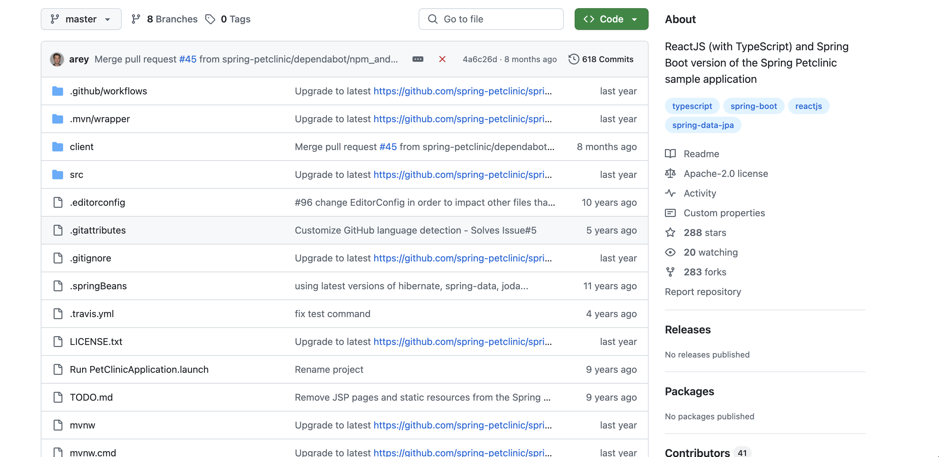Open the master branch dropdown
Viewport: 939px width, 457px height.
(81, 19)
